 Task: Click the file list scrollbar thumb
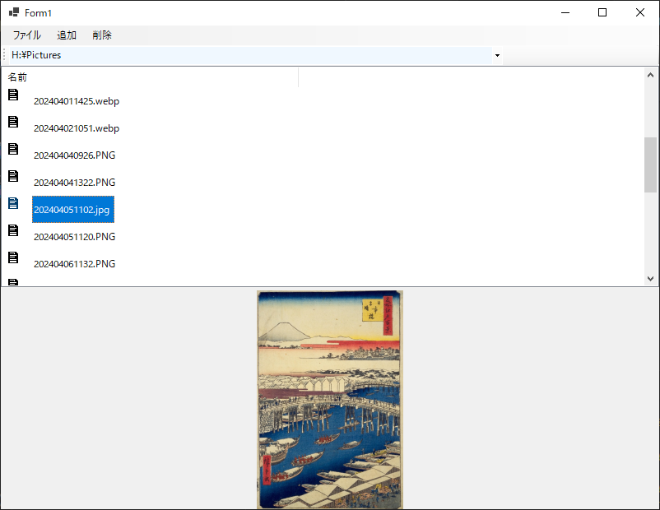tap(650, 165)
